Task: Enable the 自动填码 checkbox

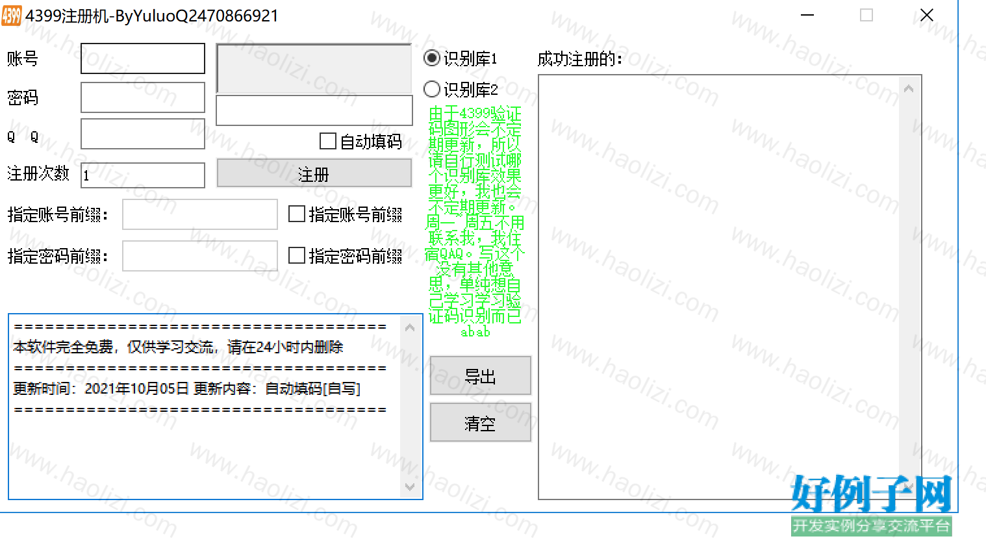Action: tap(328, 141)
